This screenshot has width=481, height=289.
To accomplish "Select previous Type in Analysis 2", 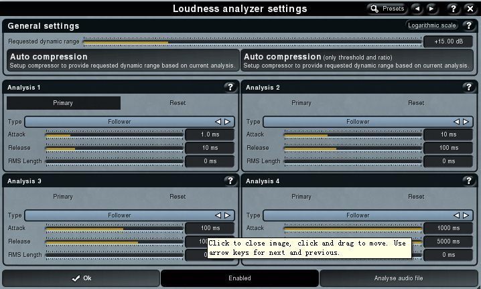I will click(x=456, y=122).
